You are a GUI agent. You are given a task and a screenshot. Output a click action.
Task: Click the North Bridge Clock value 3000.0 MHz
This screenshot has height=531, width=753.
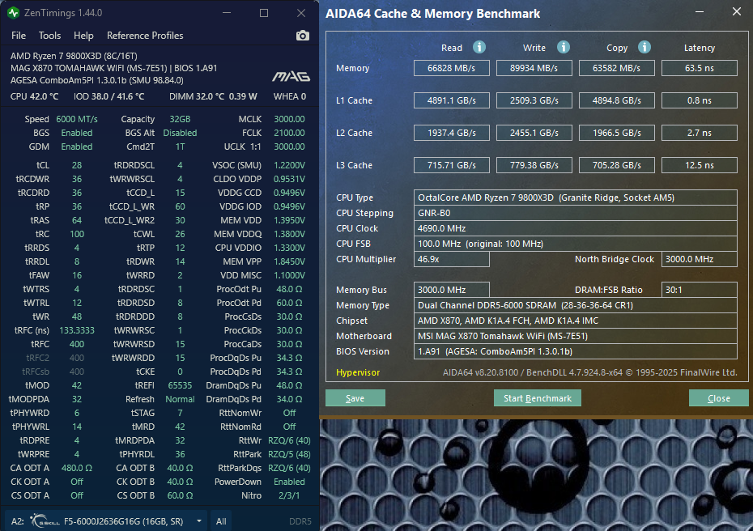click(x=700, y=259)
